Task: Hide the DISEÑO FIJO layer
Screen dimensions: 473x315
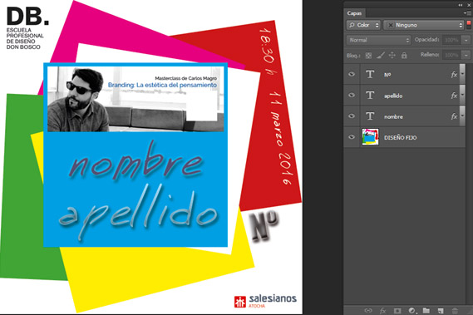Action: (352, 136)
